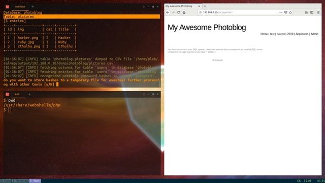This screenshot has height=183, width=325.
Task: Select the first tab in the sqlmap terminal
Action: pos(20,7)
